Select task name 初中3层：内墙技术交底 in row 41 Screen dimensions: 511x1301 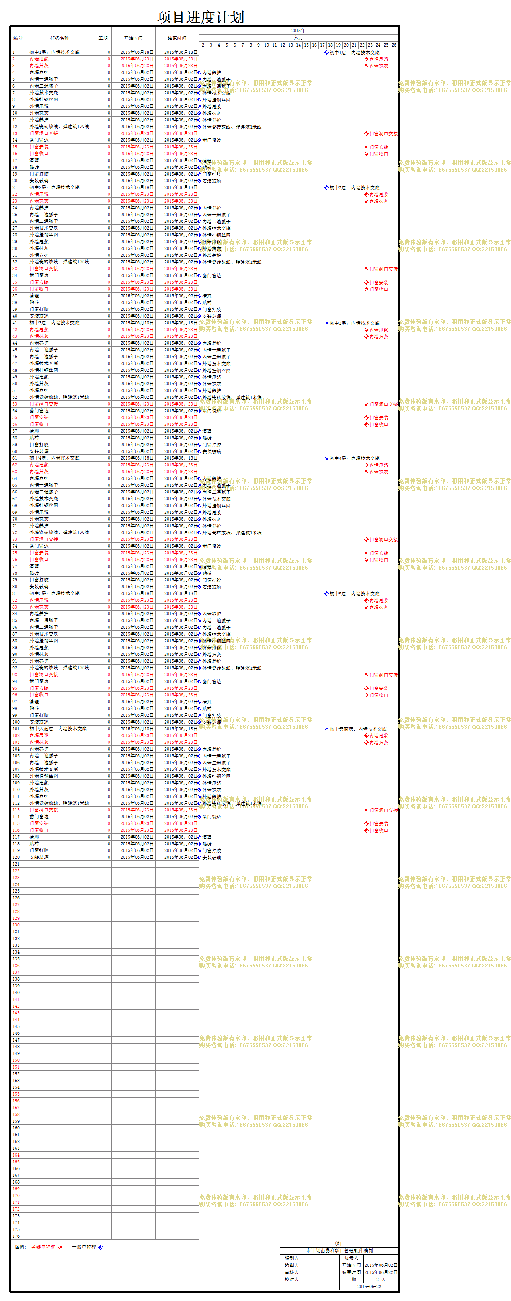pos(55,323)
